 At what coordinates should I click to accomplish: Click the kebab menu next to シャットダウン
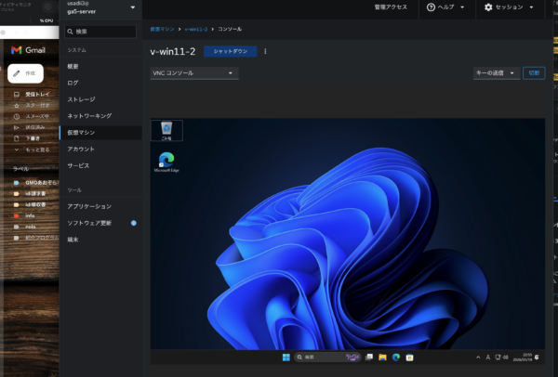pyautogui.click(x=265, y=52)
